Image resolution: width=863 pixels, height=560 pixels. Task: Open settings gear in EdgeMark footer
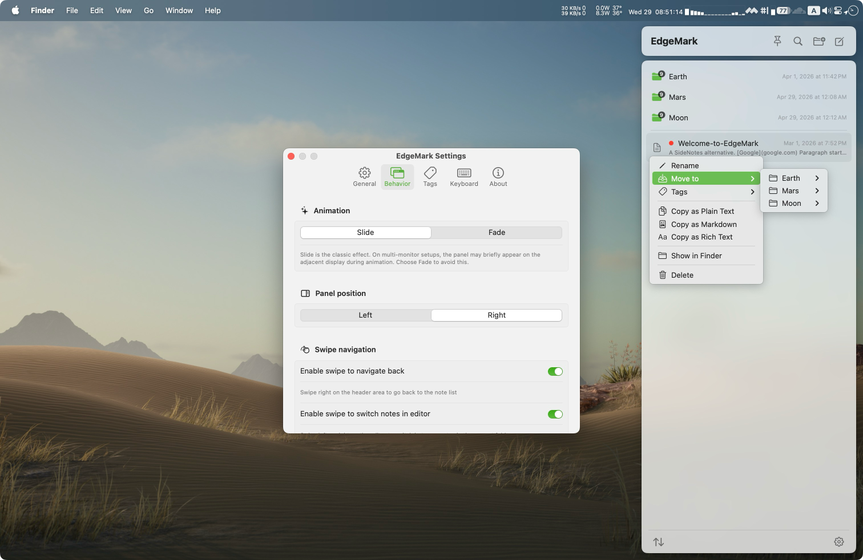click(x=839, y=542)
